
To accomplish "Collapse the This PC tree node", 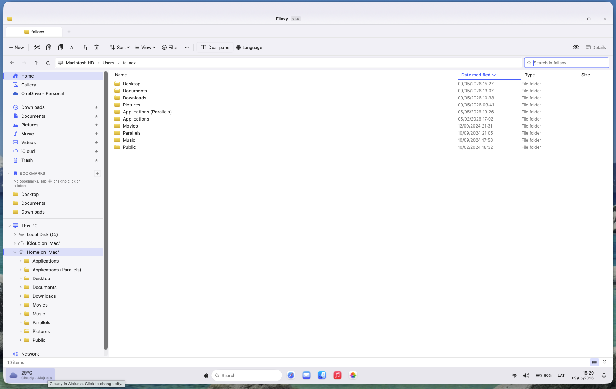I will click(x=9, y=226).
